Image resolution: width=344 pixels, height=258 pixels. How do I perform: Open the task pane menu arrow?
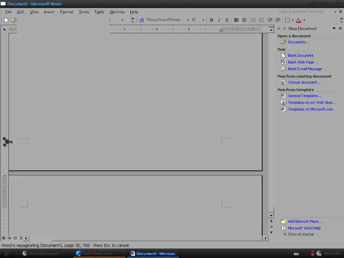(x=334, y=28)
